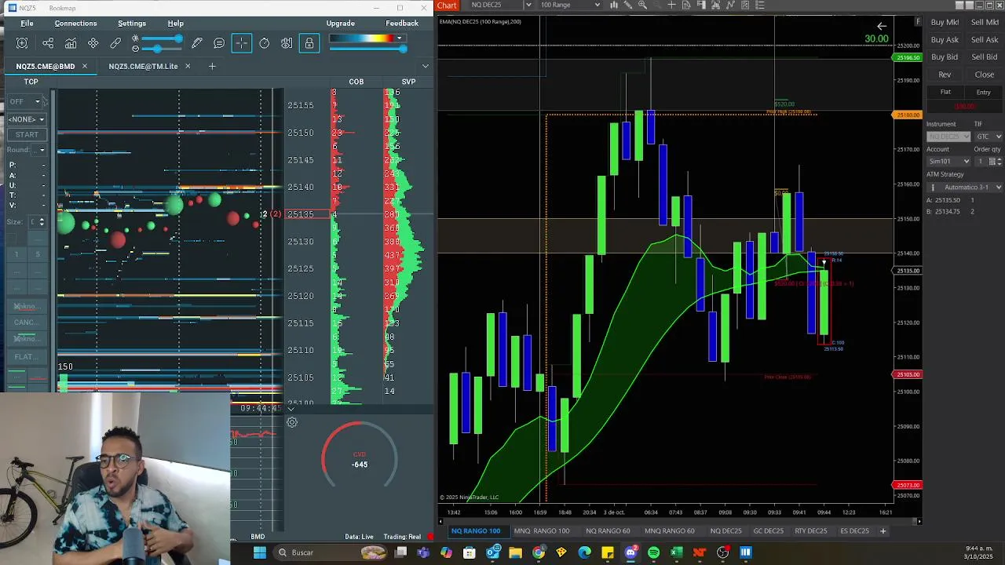Click the Size stepper arrows
This screenshot has height=565, width=1005.
click(x=42, y=222)
